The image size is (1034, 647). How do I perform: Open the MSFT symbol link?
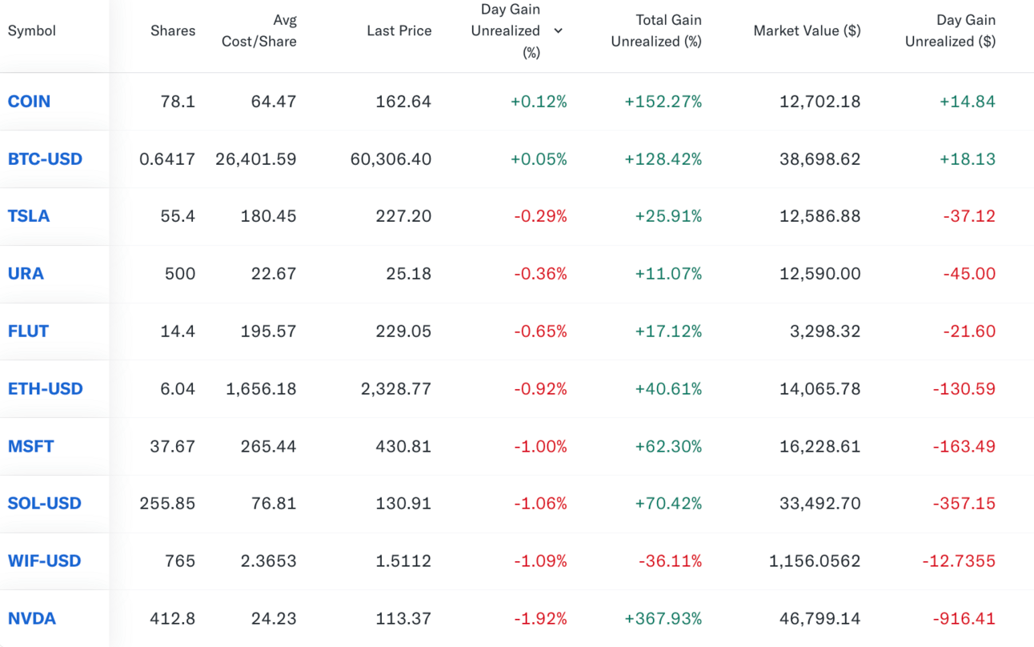(30, 446)
